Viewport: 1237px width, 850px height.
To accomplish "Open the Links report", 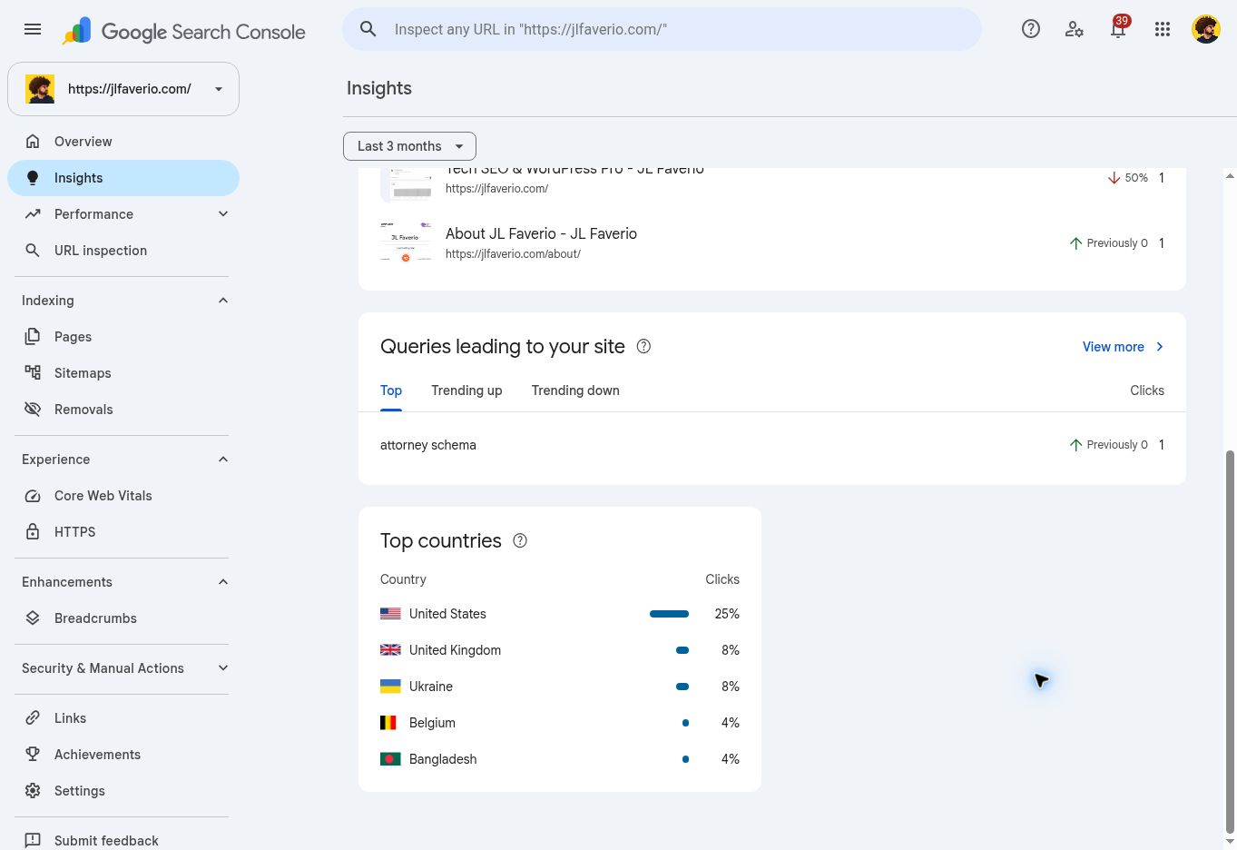I will click(x=123, y=718).
